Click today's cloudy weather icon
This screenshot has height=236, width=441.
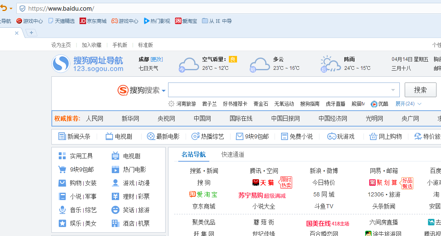click(x=188, y=65)
